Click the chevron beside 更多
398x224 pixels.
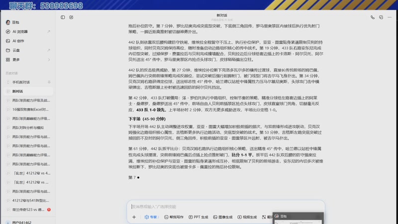[x=49, y=60]
